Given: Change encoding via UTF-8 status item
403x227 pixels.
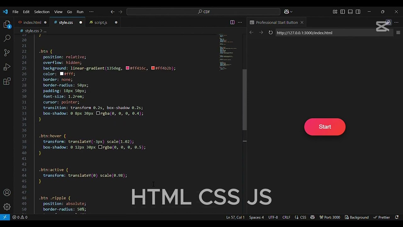Looking at the screenshot, I should coord(273,217).
